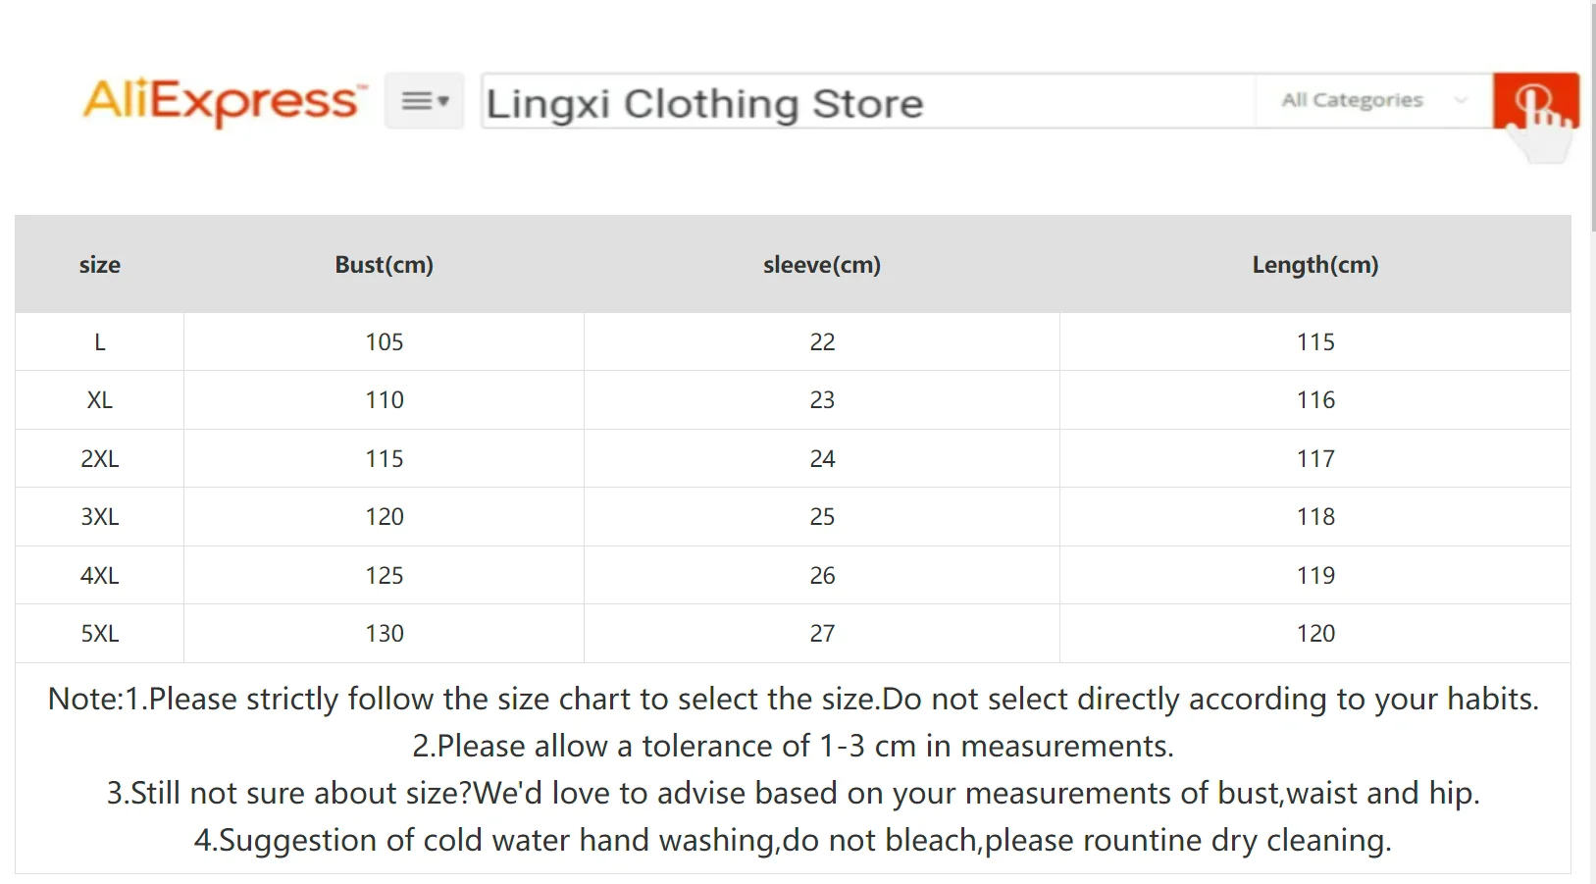Select the XL size row label
The width and height of the screenshot is (1596, 884).
pyautogui.click(x=100, y=400)
